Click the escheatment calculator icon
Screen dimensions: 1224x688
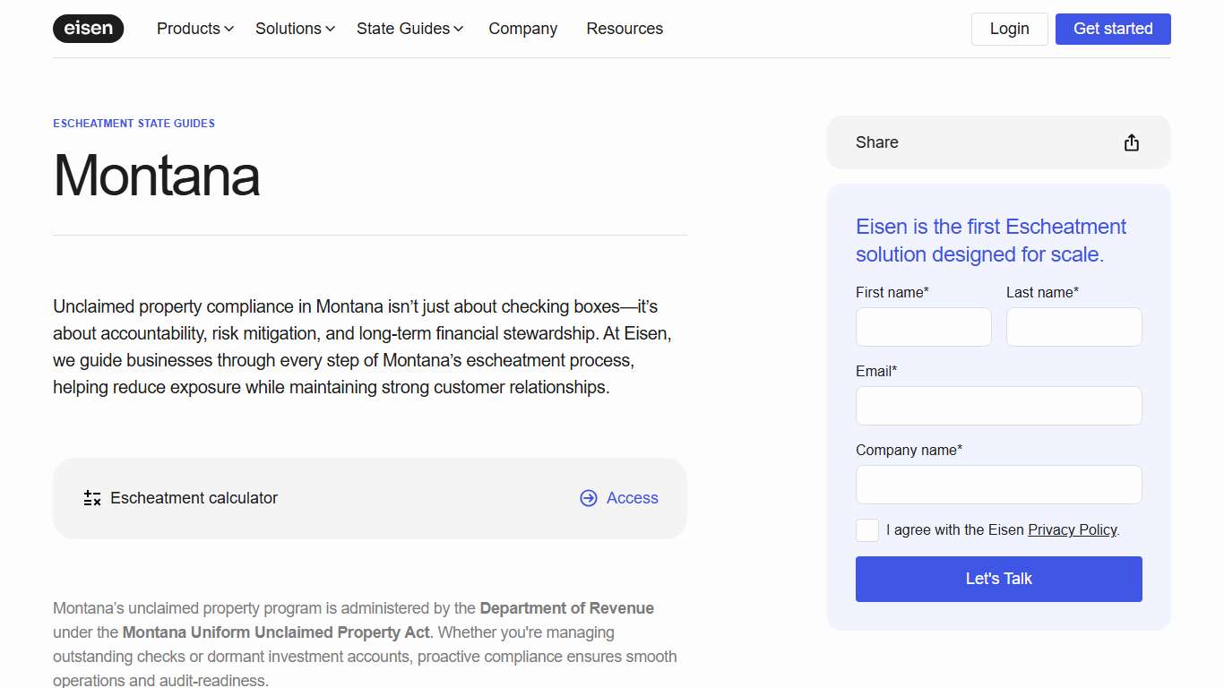92,498
